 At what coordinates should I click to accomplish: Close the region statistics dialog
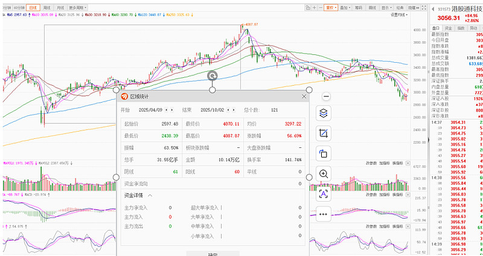click(x=304, y=97)
